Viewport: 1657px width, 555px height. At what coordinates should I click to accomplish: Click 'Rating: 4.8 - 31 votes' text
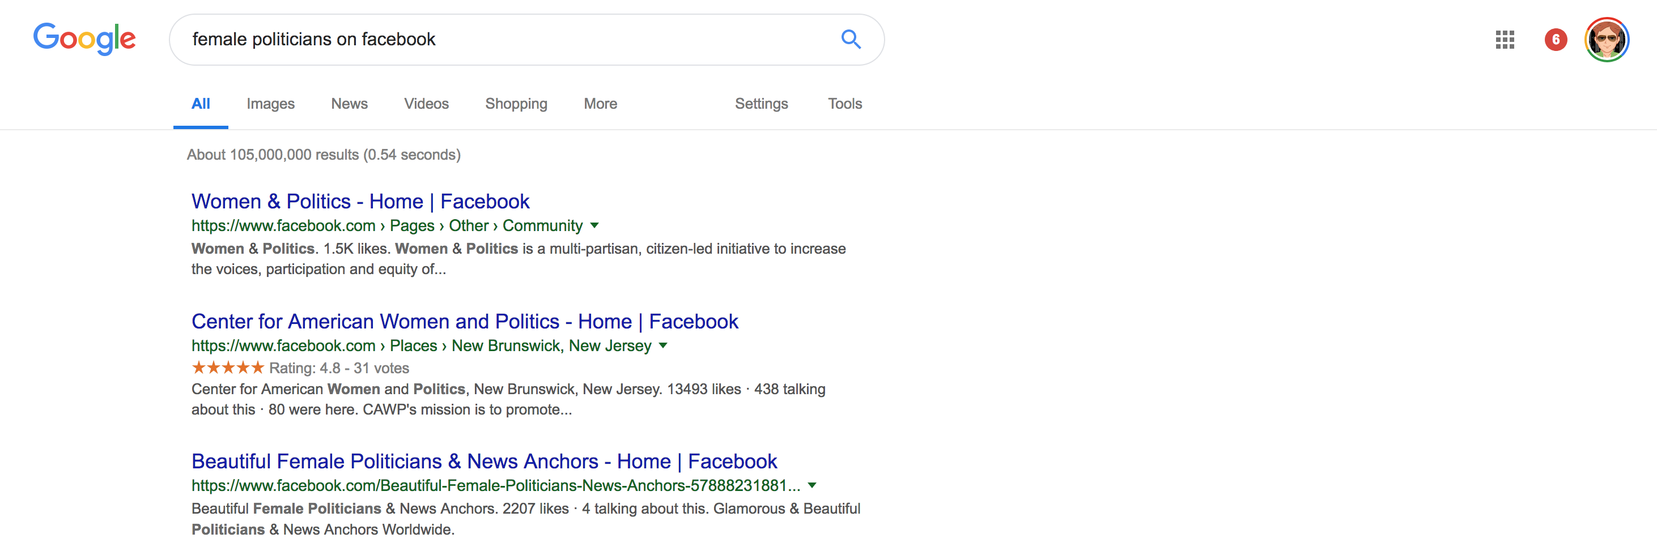click(x=339, y=368)
